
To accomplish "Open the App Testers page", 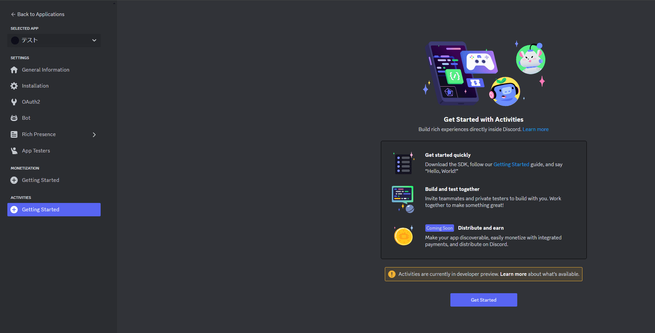I will 54,151.
